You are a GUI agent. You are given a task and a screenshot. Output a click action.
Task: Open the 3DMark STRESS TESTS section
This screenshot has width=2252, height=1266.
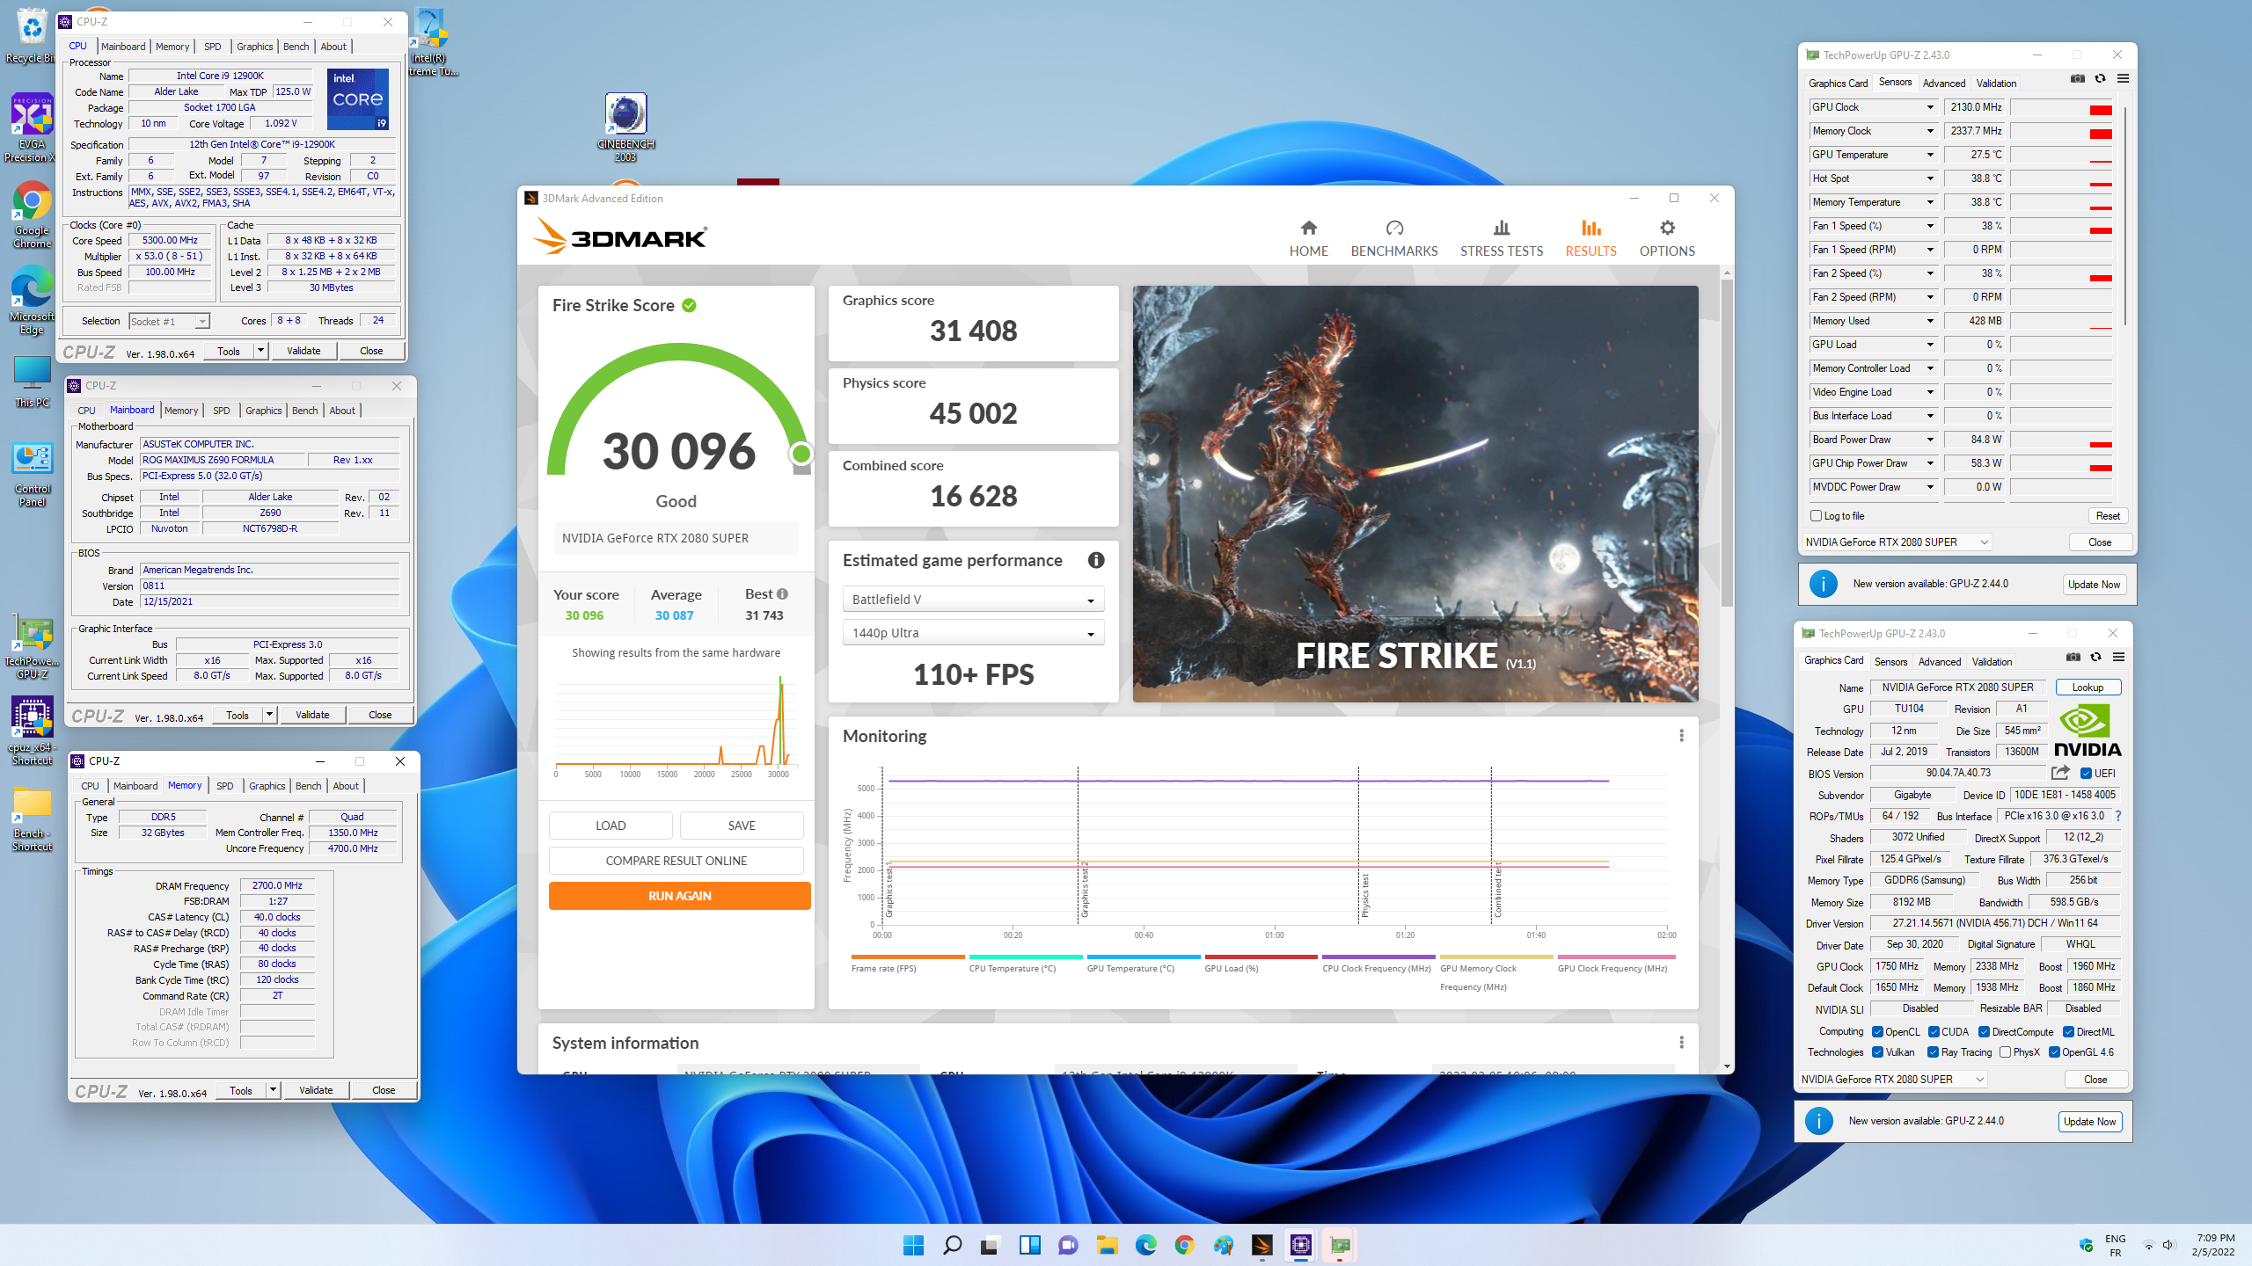(1501, 238)
